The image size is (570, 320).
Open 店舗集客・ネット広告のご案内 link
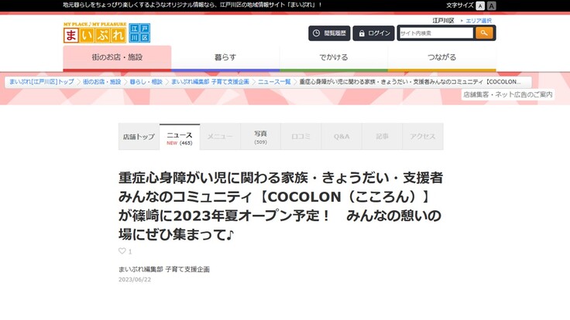pyautogui.click(x=508, y=94)
